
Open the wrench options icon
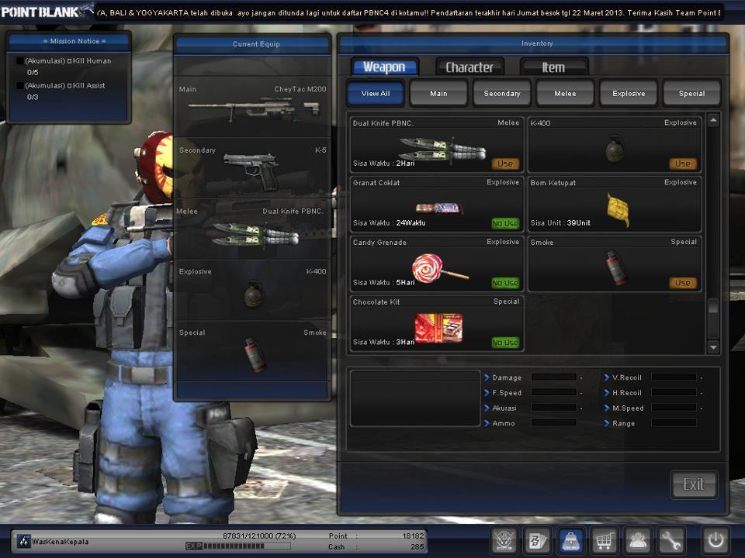(671, 540)
